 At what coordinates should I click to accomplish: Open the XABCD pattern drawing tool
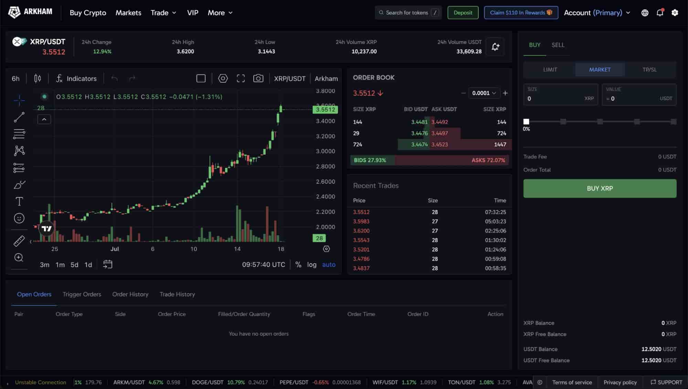click(19, 150)
